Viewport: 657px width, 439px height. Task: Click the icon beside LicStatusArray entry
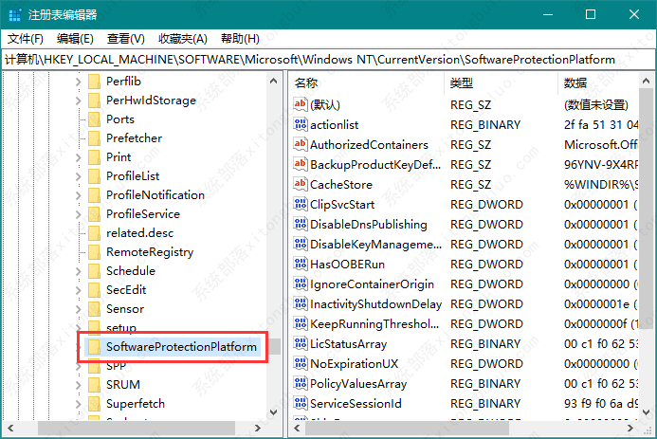[x=301, y=343]
